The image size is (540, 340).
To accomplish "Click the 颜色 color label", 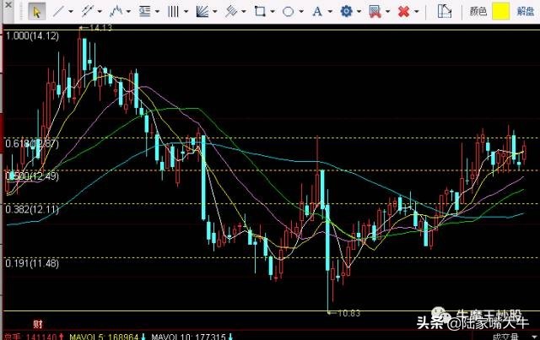I will 478,11.
